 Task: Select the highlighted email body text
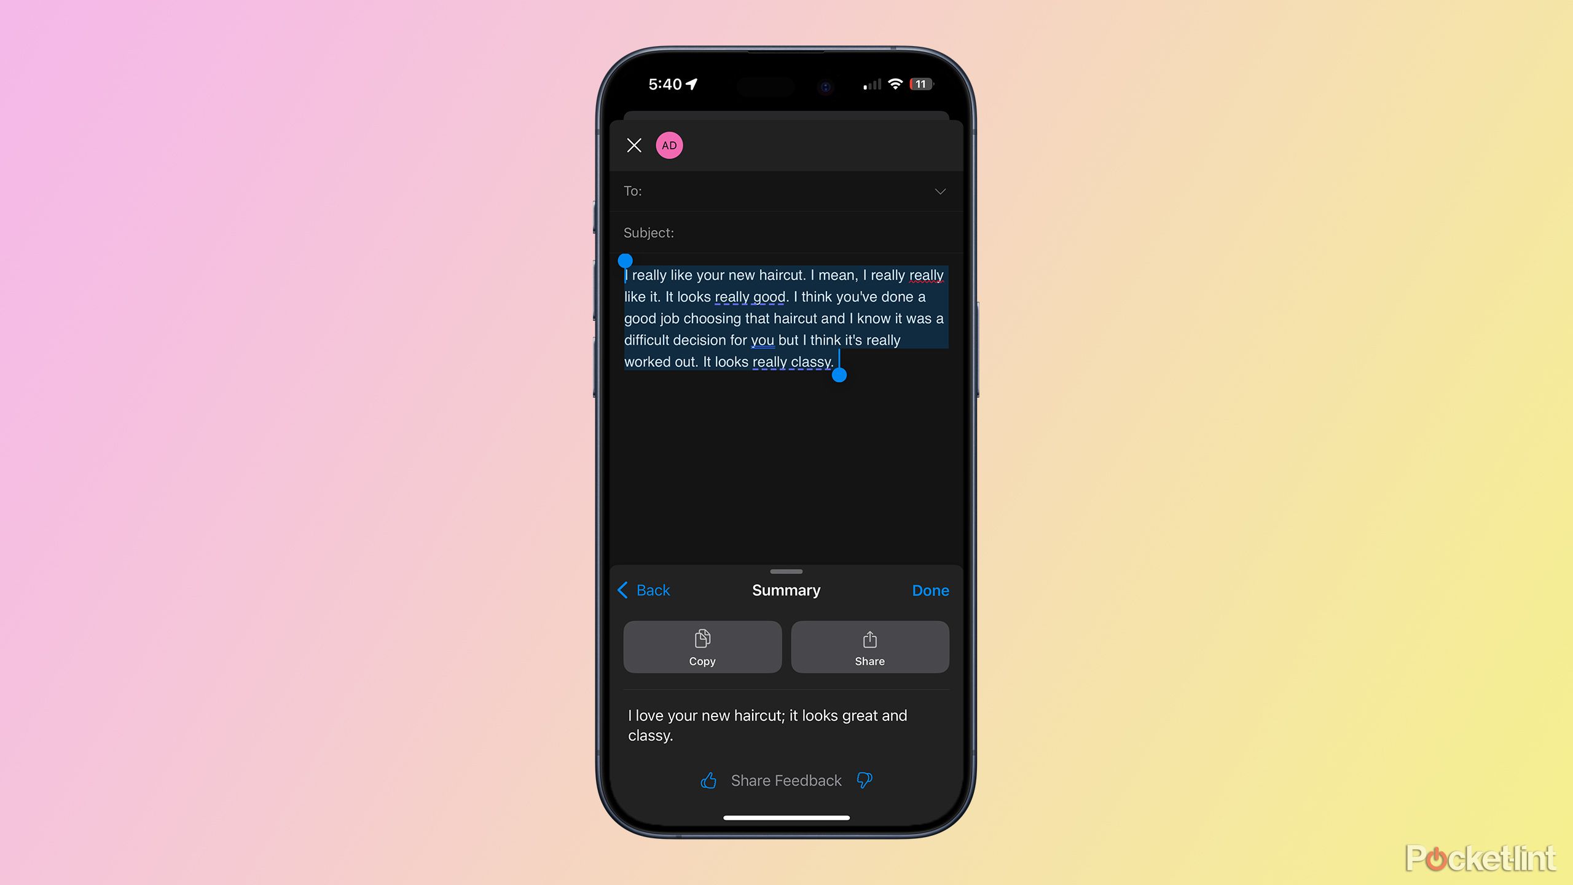tap(784, 318)
